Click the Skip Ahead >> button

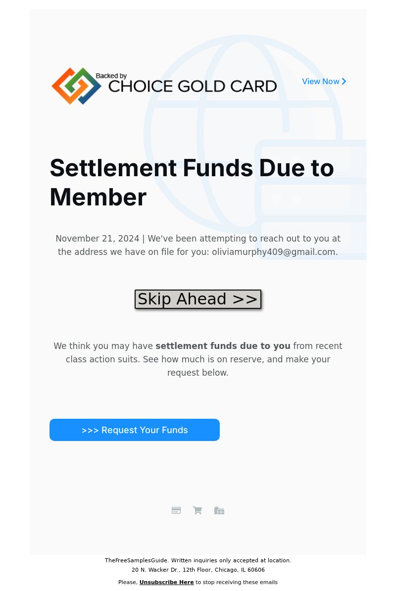click(x=198, y=299)
